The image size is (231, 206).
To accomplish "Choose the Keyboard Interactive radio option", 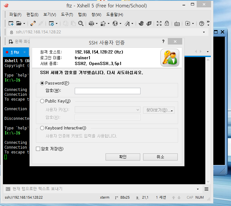I will pyautogui.click(x=42, y=128).
